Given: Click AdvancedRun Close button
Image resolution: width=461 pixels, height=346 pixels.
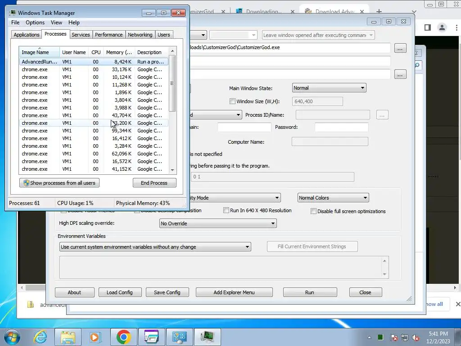Looking at the screenshot, I should 366,292.
